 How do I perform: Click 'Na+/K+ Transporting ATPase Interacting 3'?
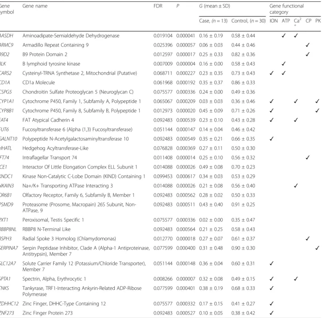point(67,186)
